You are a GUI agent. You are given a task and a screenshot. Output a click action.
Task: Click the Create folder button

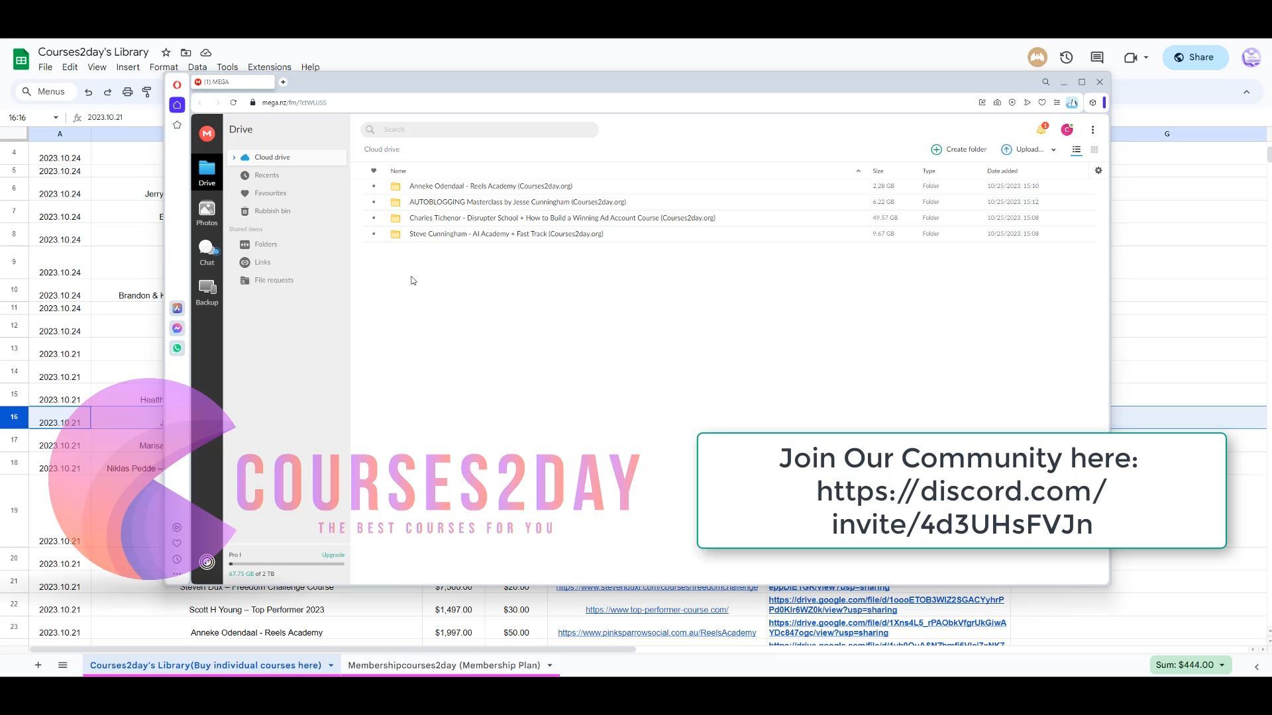[959, 150]
